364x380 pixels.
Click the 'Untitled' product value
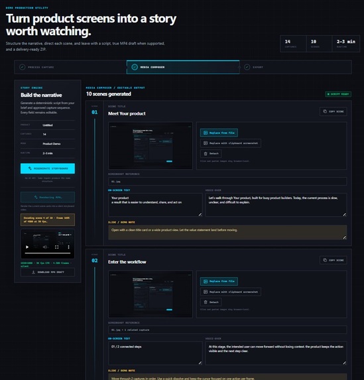click(x=48, y=125)
